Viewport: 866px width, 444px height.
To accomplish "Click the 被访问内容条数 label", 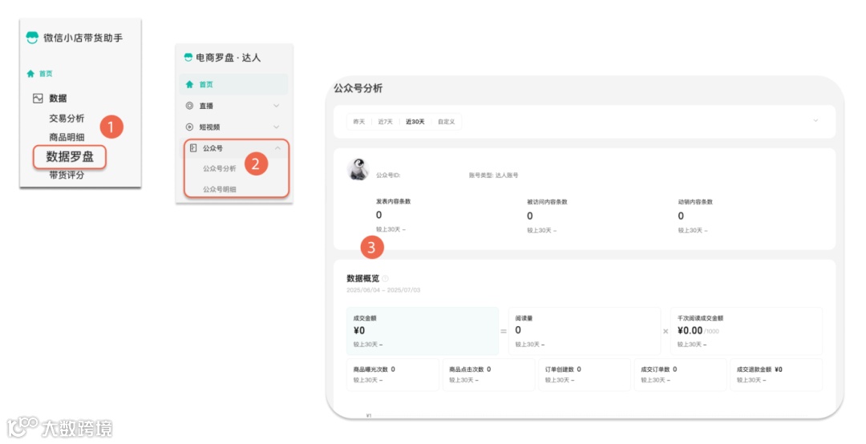I will (x=547, y=202).
